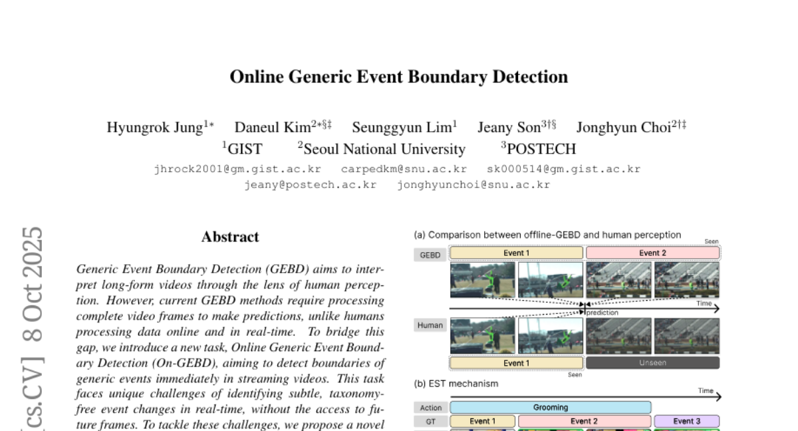Click the purple Event 3 box
Image resolution: width=798 pixels, height=431 pixels.
coord(686,421)
